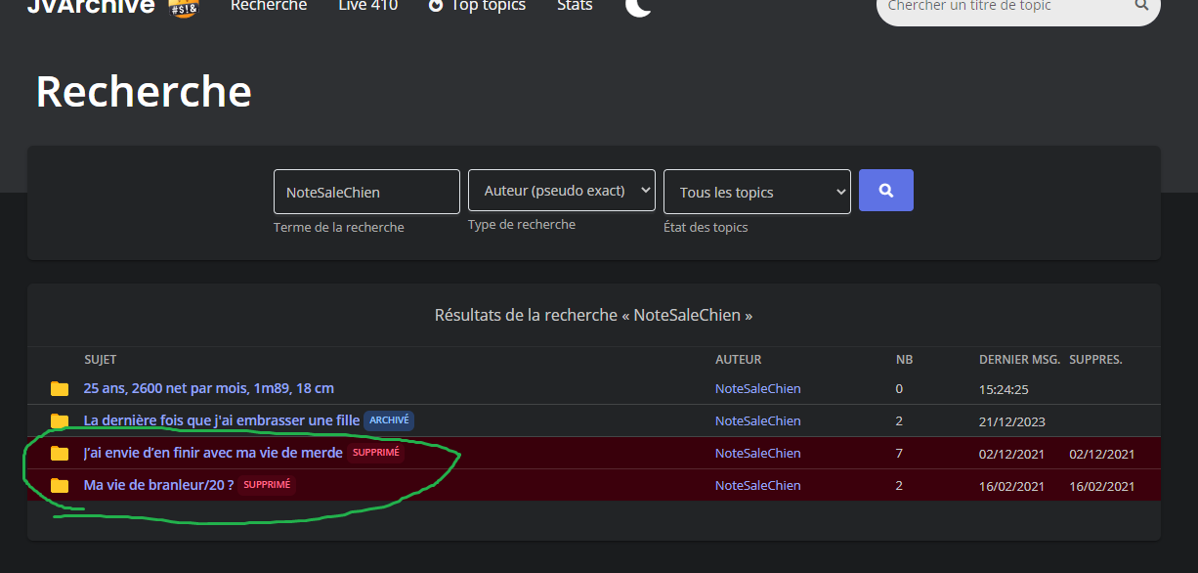Click folder icon of '25 ans, 2600 net' row
Viewport: 1198px width, 573px height.
pos(60,389)
